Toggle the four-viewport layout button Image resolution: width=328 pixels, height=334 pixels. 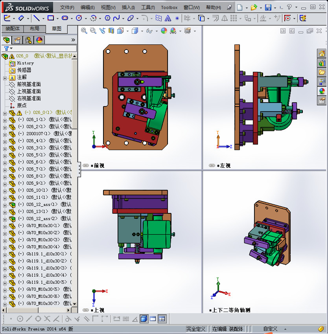coord(162,319)
